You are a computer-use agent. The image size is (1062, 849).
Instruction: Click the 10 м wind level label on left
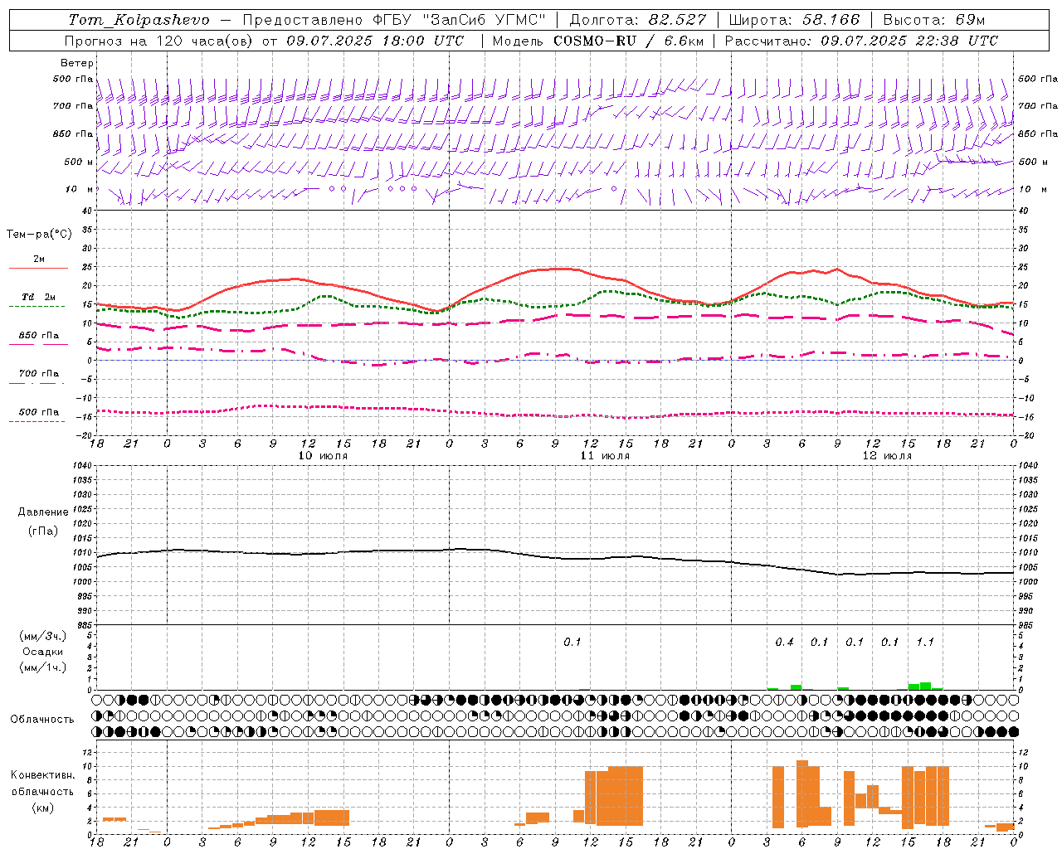click(x=80, y=190)
